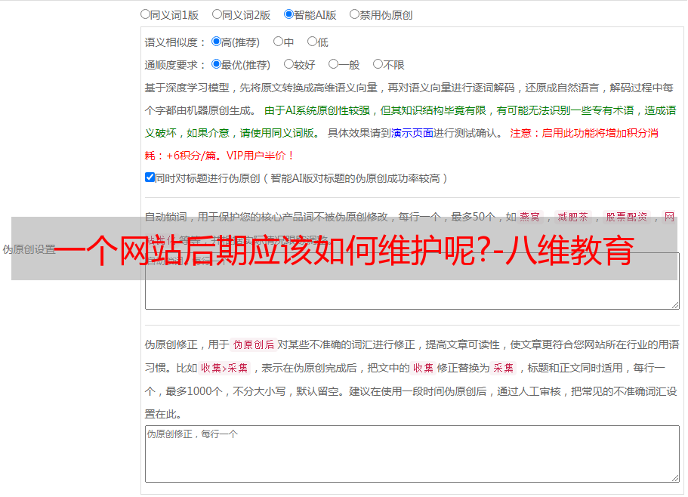The width and height of the screenshot is (688, 497).
Task: Click the 股票配资 example keyword tag
Action: tap(627, 217)
